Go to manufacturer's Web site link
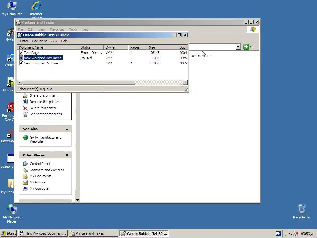 pos(45,139)
